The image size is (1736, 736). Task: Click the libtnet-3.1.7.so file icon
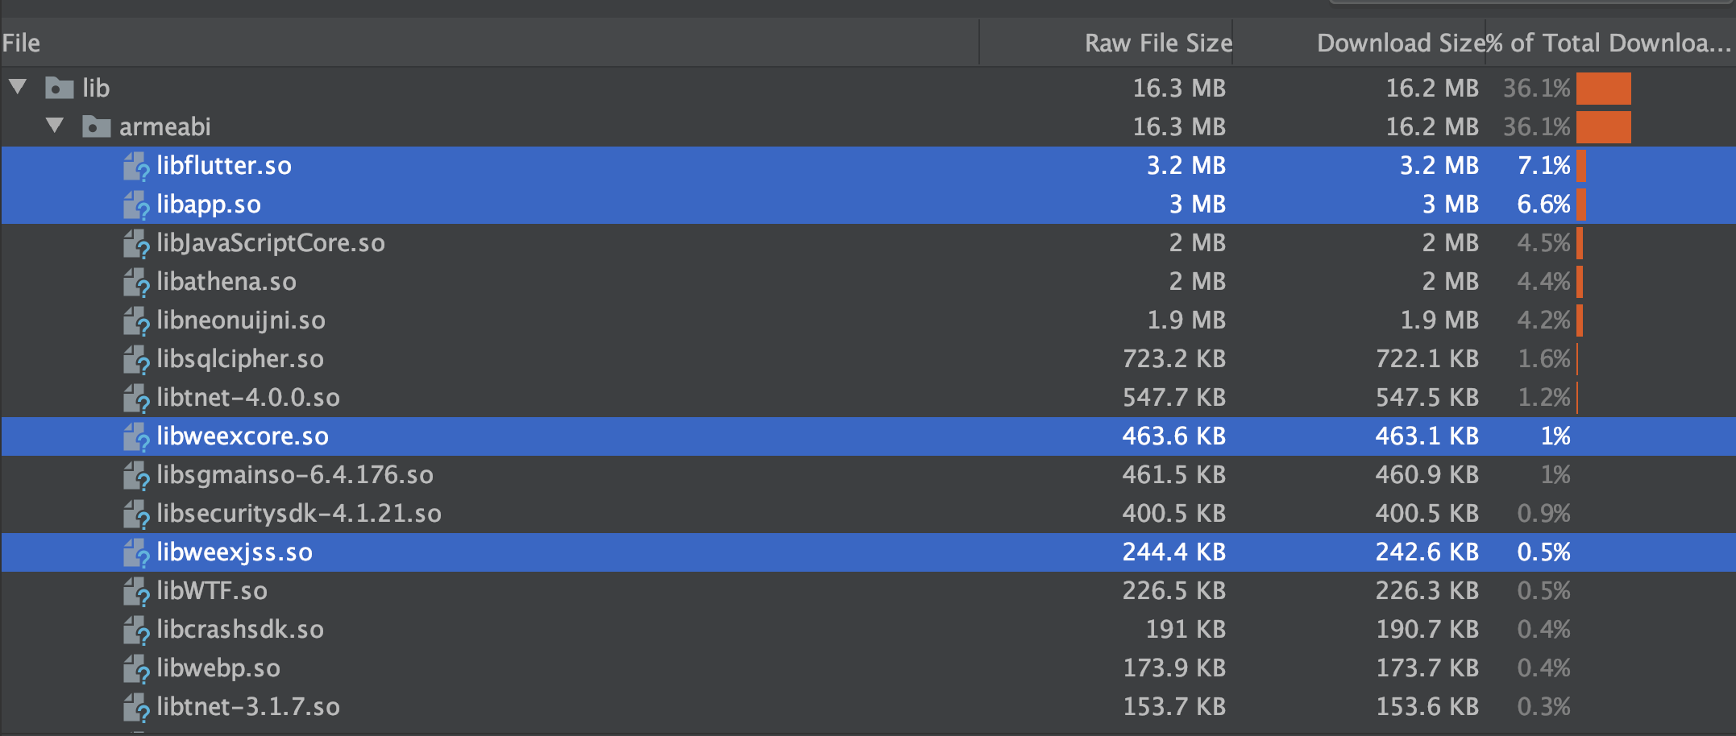(x=136, y=707)
